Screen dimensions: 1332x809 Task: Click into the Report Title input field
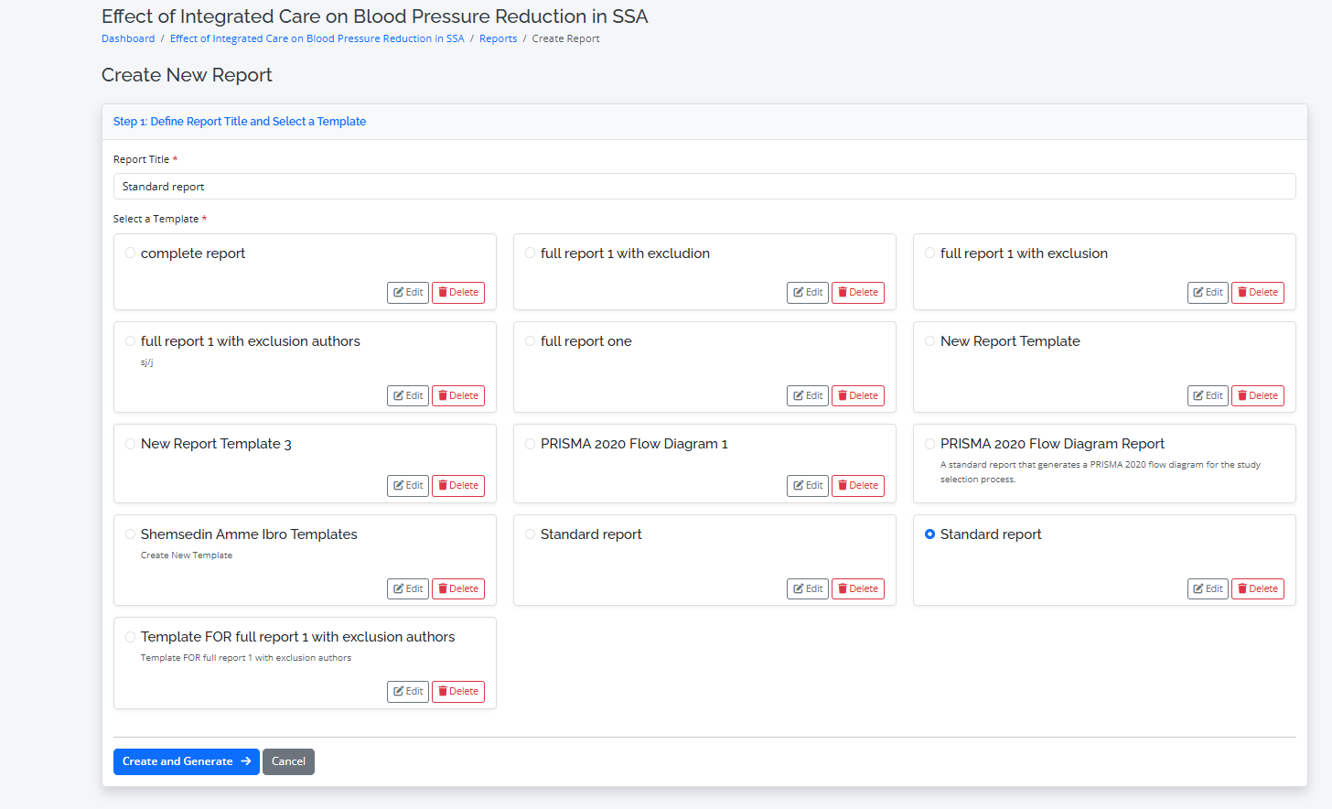[x=704, y=187]
